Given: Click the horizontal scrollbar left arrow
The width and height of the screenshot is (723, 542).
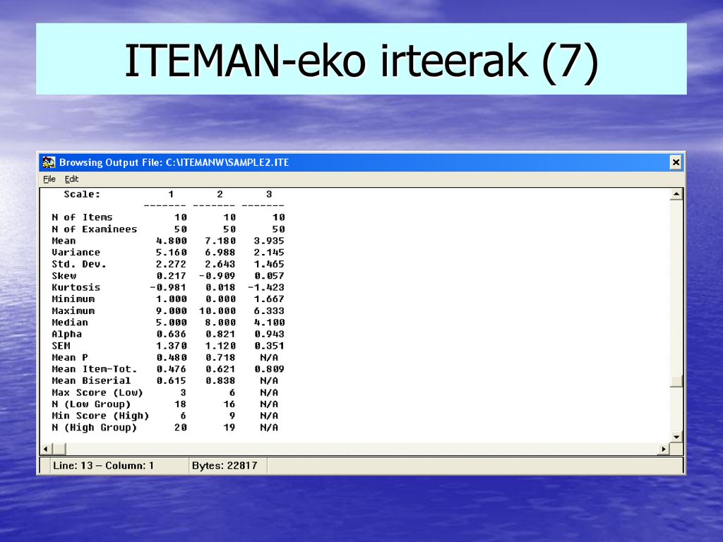Looking at the screenshot, I should [x=46, y=449].
